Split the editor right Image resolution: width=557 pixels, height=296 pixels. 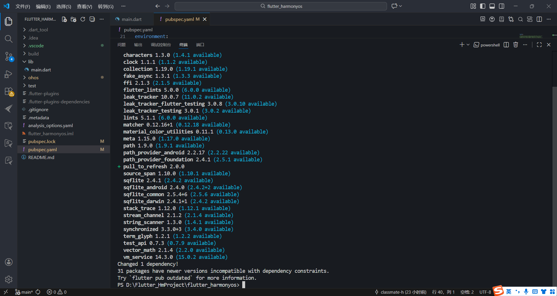[539, 19]
